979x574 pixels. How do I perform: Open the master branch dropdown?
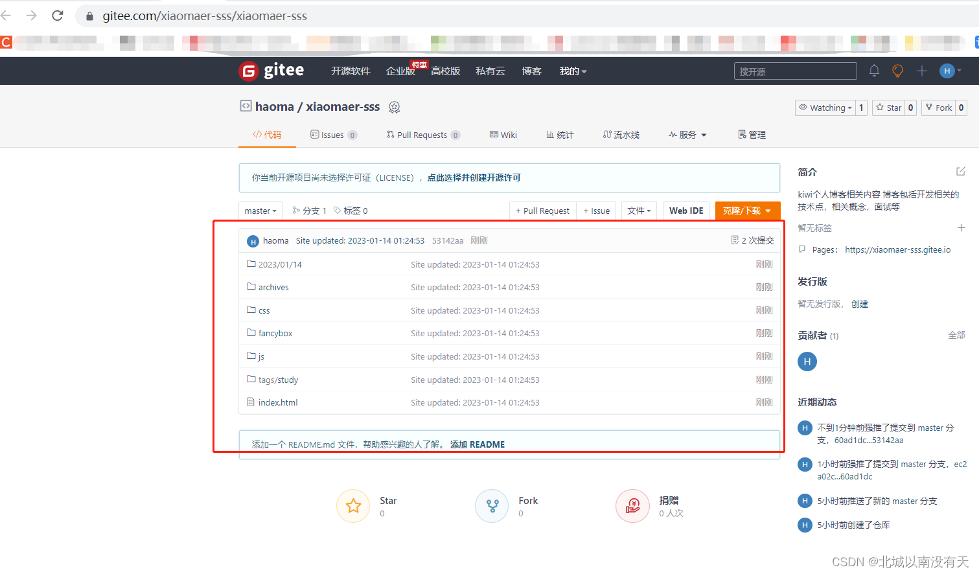click(260, 211)
